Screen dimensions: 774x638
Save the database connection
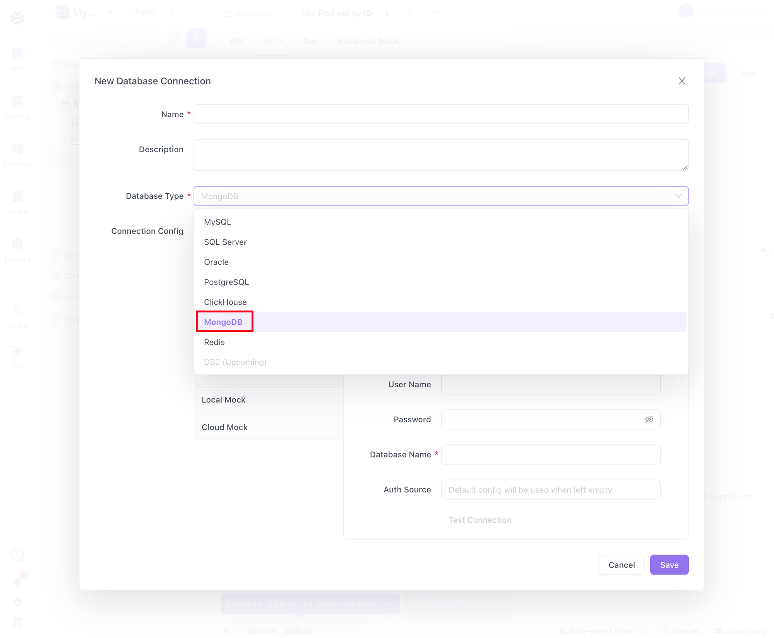(x=669, y=565)
